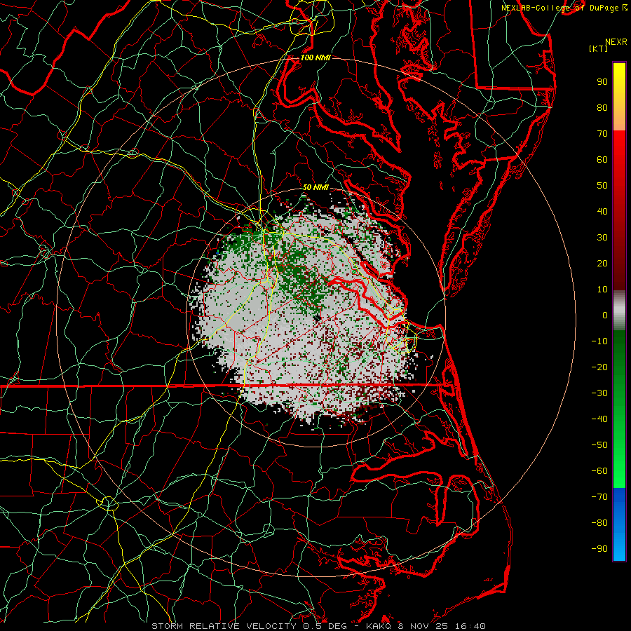Click the -40 value on the velocity scale
The image size is (631, 631).
(599, 419)
